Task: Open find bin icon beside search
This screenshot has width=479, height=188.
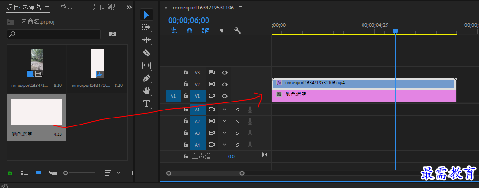Action: [x=113, y=34]
